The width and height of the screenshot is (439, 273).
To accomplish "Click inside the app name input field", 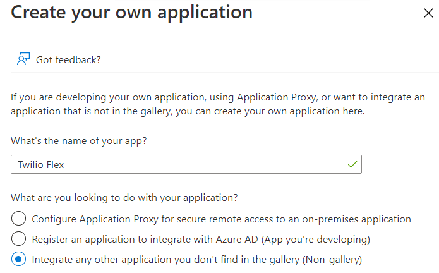I will tap(189, 165).
